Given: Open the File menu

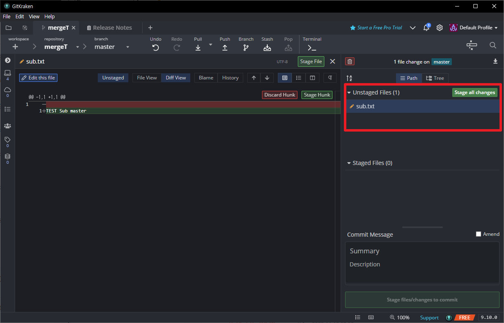Looking at the screenshot, I should 7,17.
